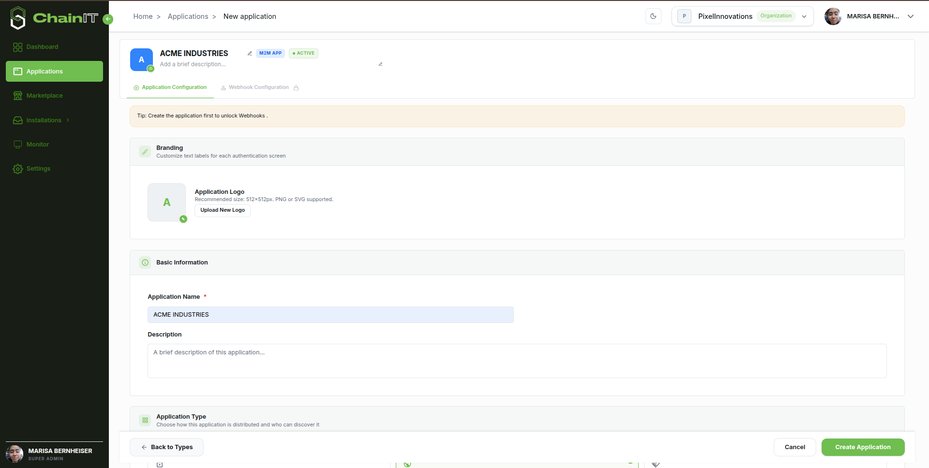Edit brief description pencil icon

(380, 64)
